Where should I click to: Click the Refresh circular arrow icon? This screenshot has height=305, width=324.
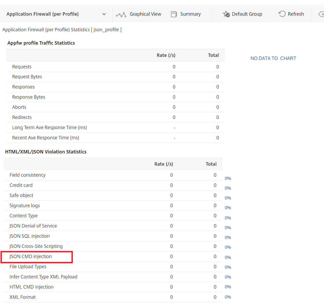pos(282,14)
